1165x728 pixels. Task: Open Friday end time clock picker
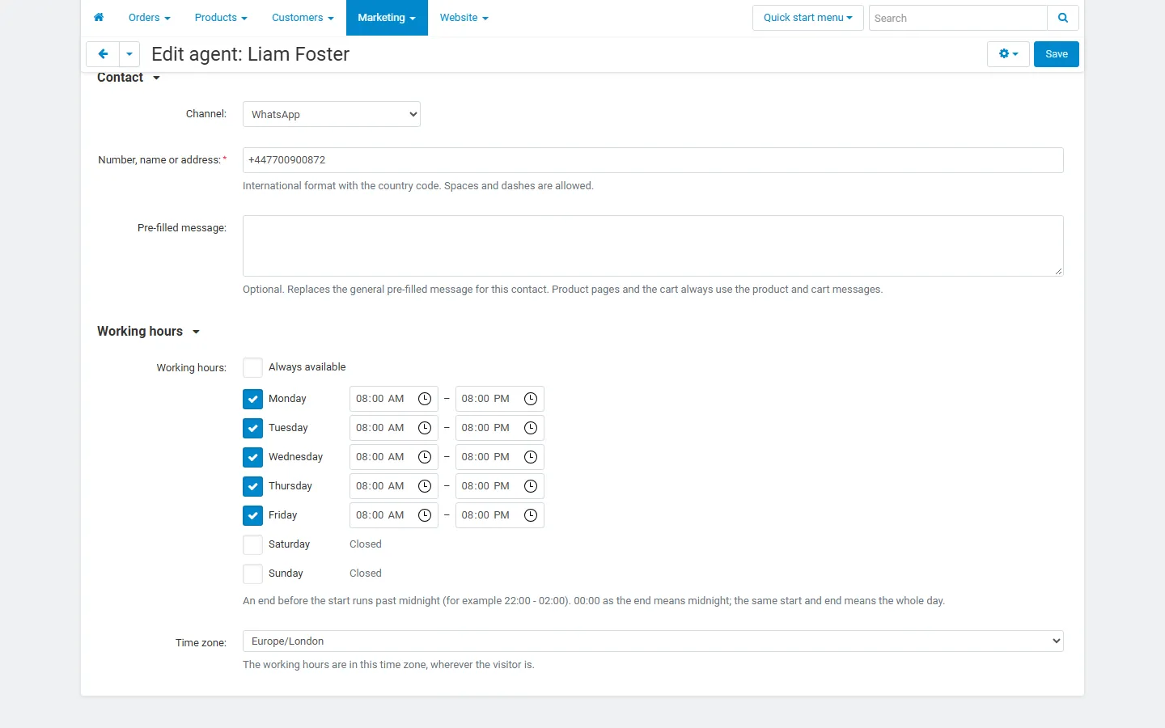tap(531, 515)
